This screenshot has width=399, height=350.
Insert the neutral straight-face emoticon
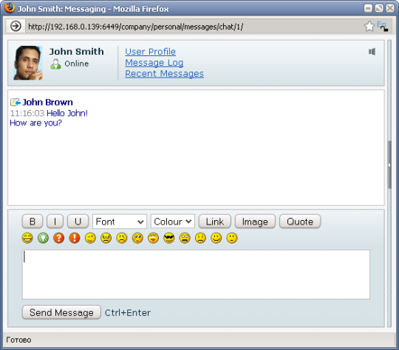[x=232, y=238]
